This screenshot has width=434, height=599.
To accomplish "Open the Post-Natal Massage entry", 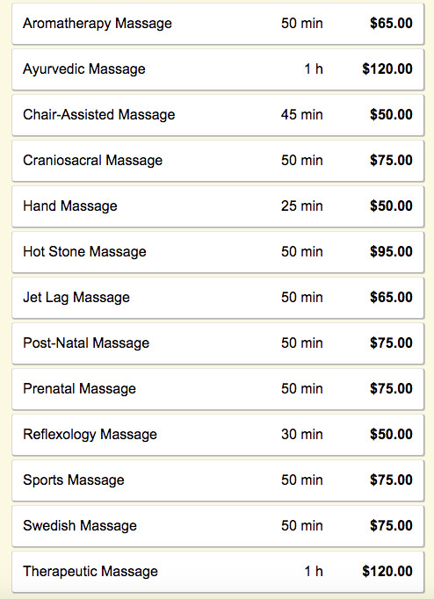I will [218, 343].
